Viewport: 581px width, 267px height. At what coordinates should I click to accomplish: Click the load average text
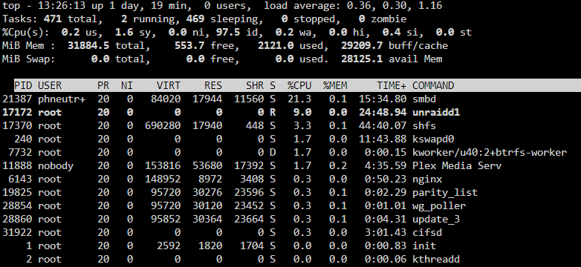tap(353, 6)
